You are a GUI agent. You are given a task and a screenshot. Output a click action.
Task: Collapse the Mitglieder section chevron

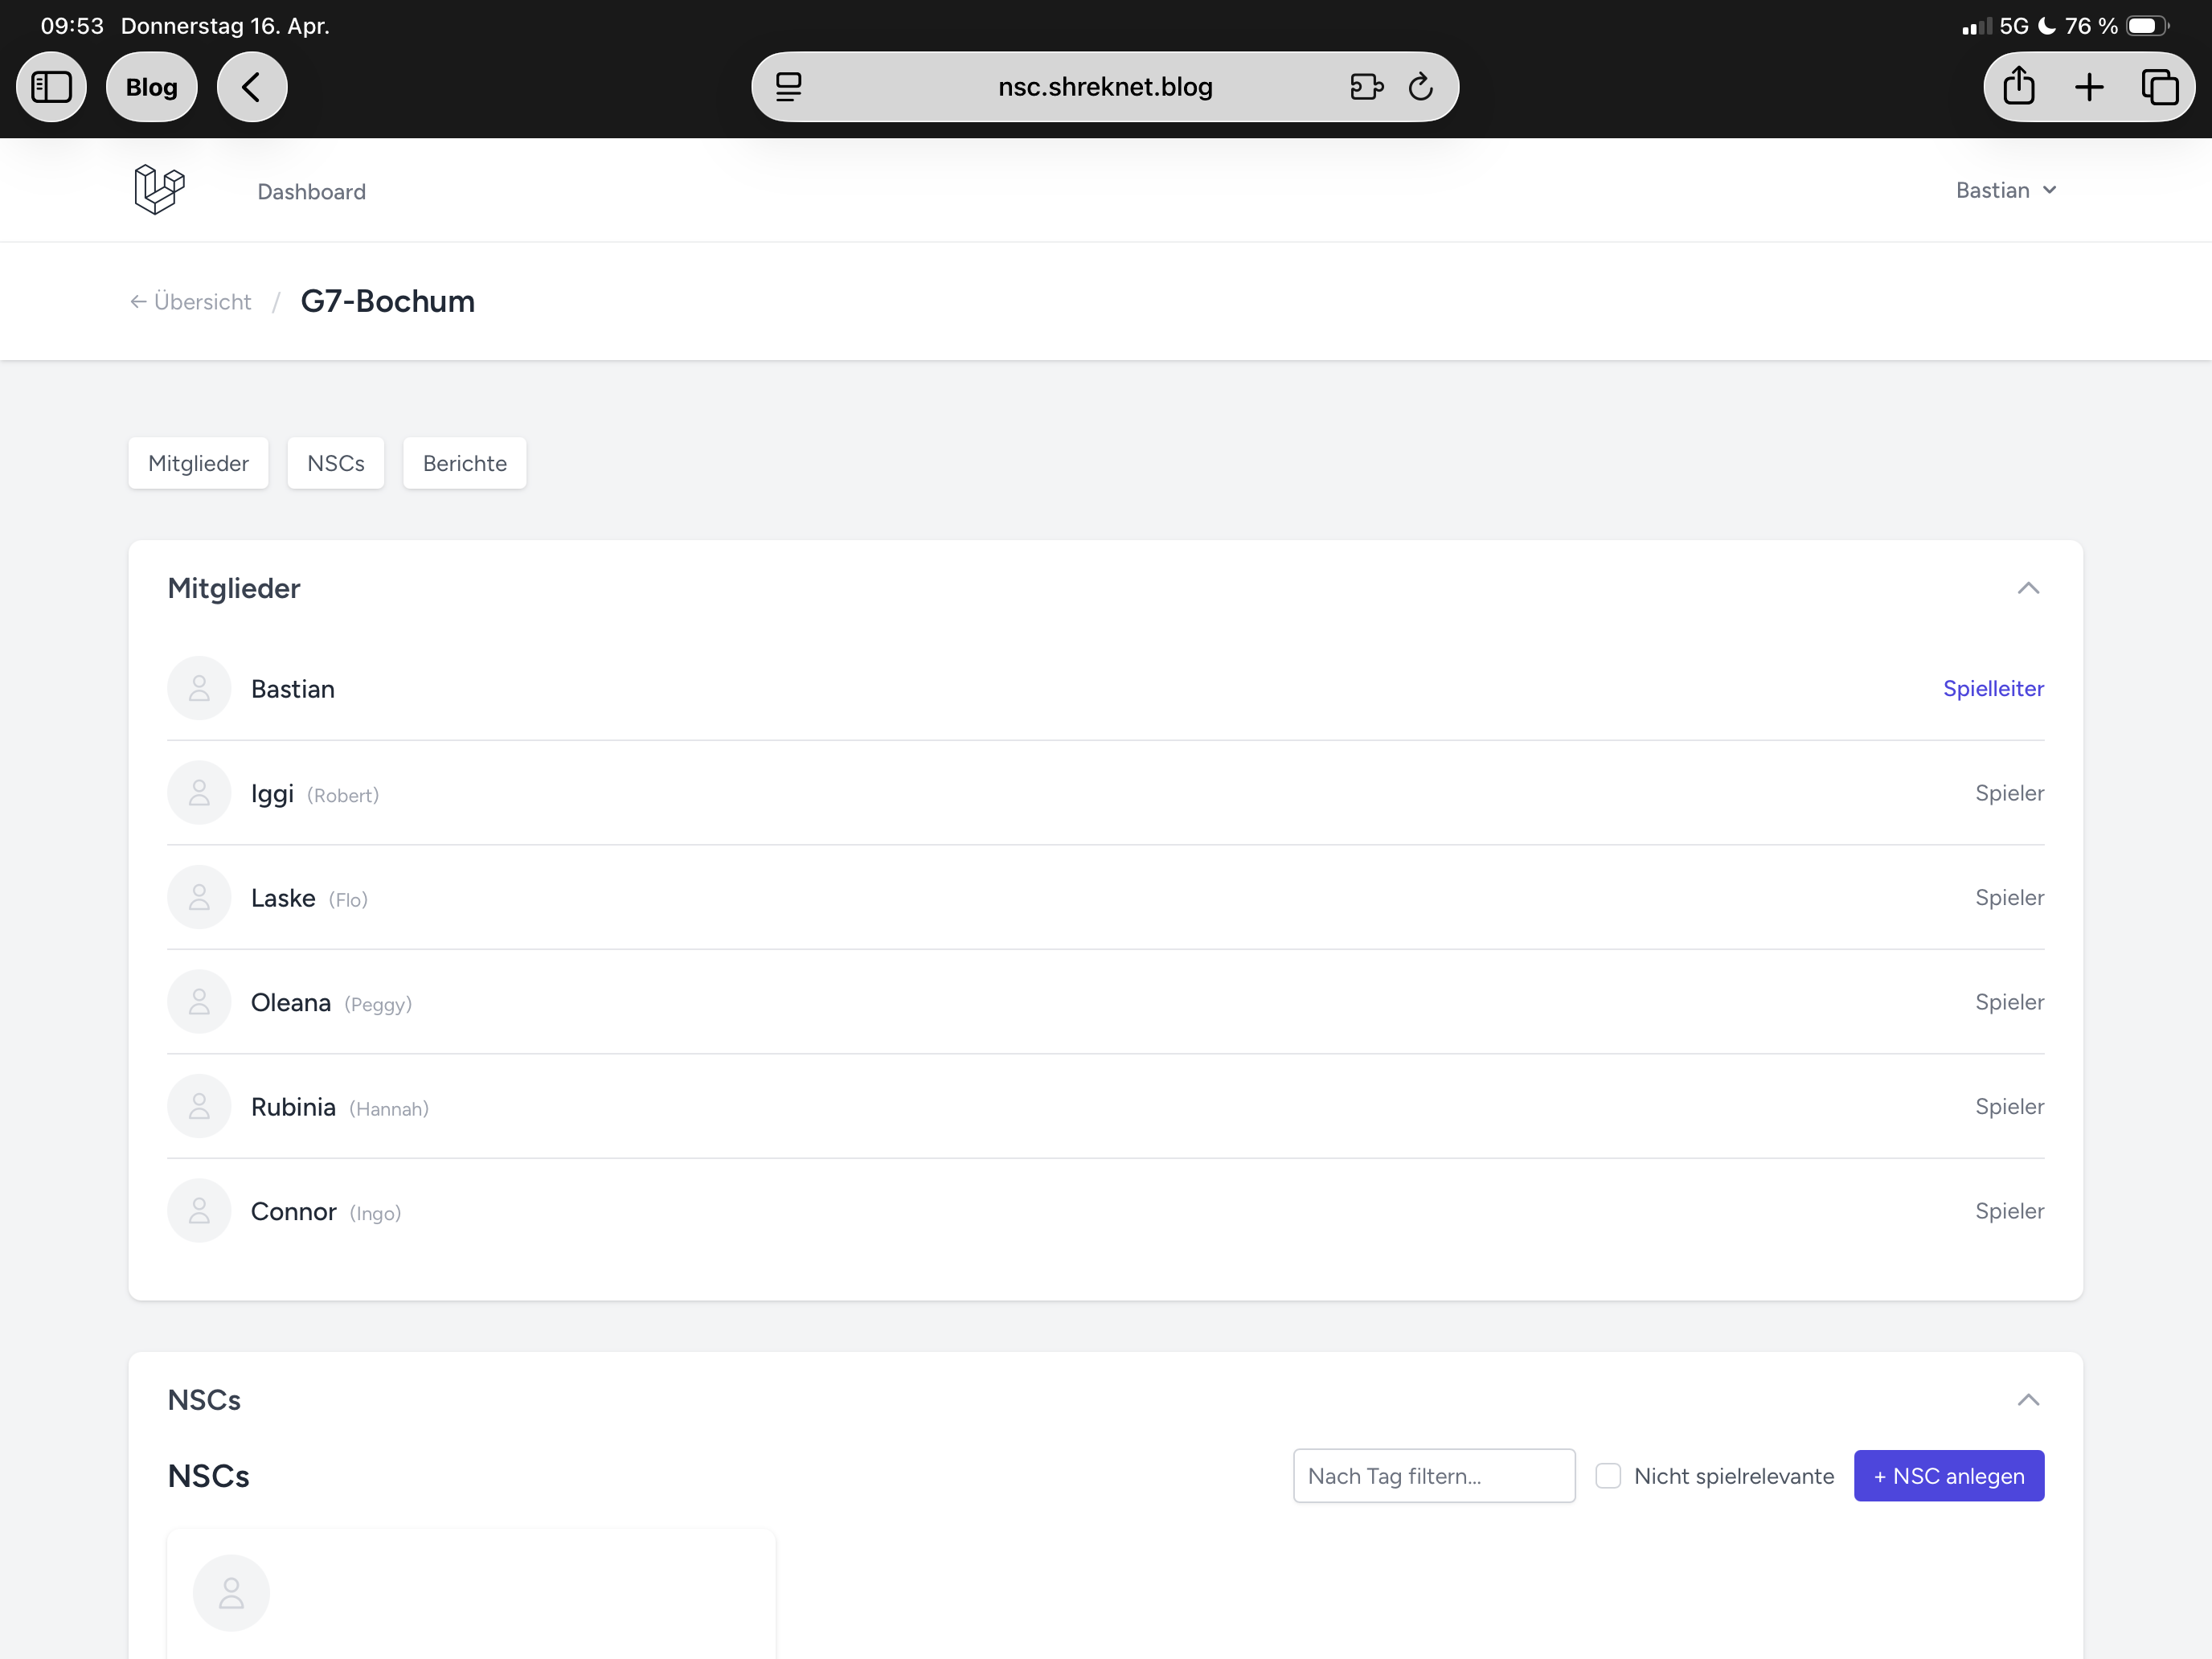pos(2027,588)
